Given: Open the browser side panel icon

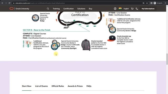Looking at the screenshot, I should point(151,3).
